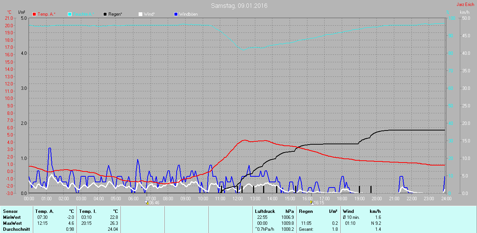The image size is (477, 233).
Task: Click the 'MaxWert' row label
Action: (x=12, y=223)
